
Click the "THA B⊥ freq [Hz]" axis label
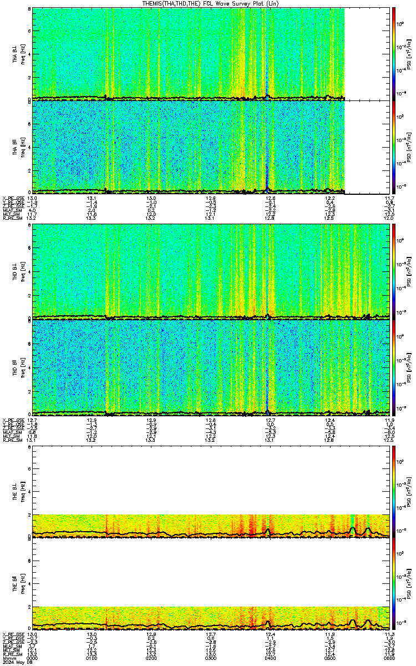click(18, 54)
